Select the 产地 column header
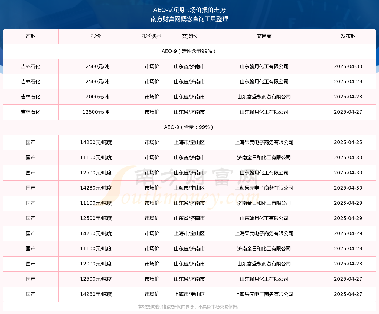This screenshot has width=379, height=314. click(31, 36)
